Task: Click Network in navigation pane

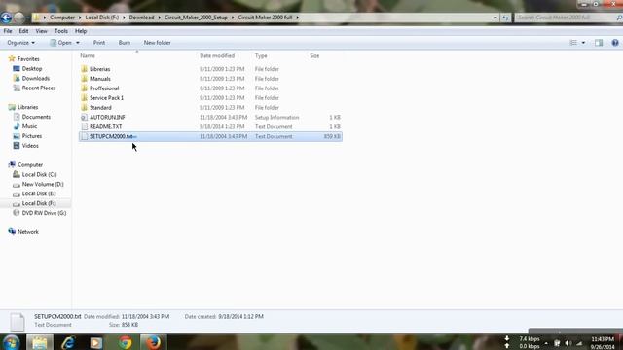Action: [28, 232]
